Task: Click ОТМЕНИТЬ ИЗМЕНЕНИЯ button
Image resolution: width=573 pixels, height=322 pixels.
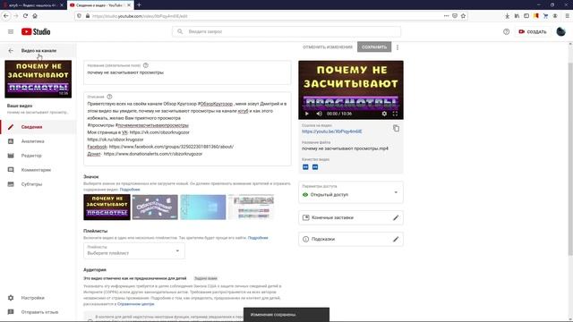Action: [328, 47]
